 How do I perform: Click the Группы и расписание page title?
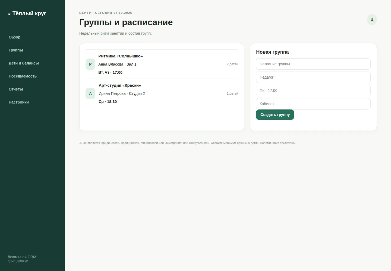coord(126,22)
